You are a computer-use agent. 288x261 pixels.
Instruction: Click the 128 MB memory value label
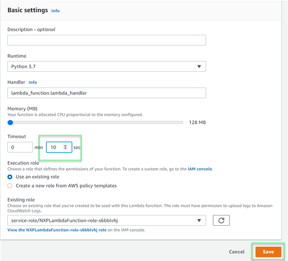[197, 122]
